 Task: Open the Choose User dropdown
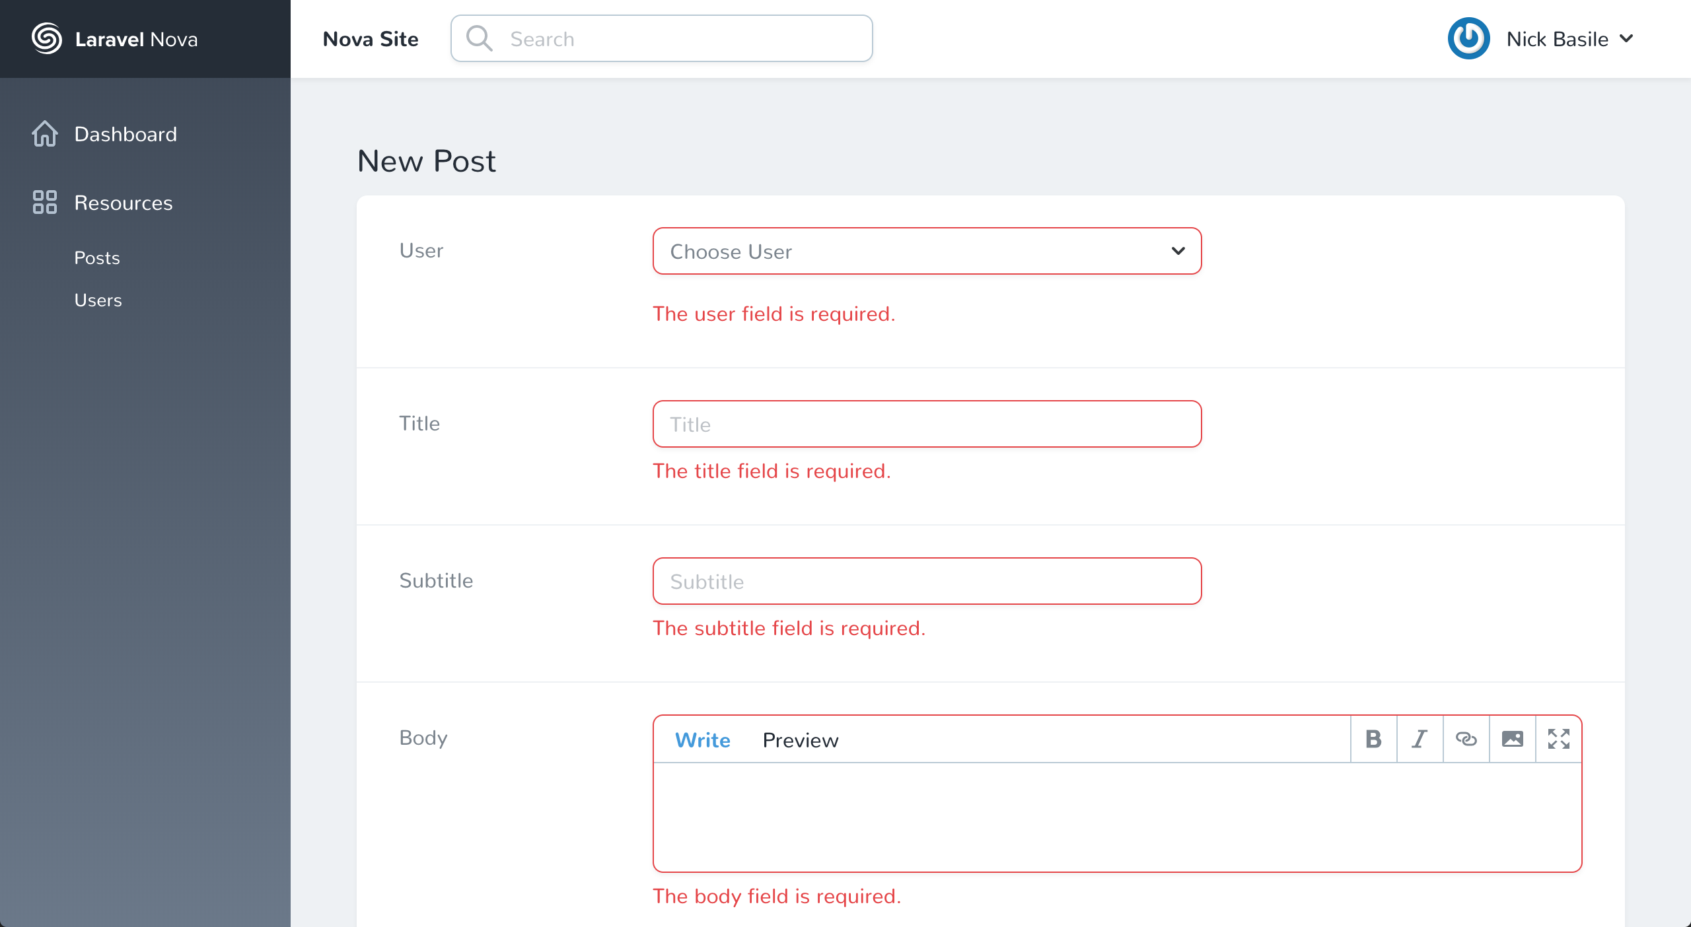926,252
